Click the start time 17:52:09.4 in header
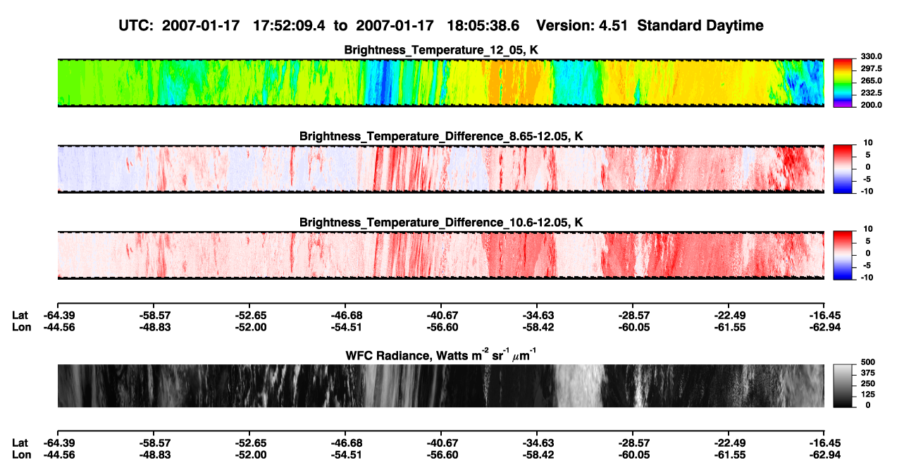Image resolution: width=916 pixels, height=470 pixels. [x=290, y=25]
